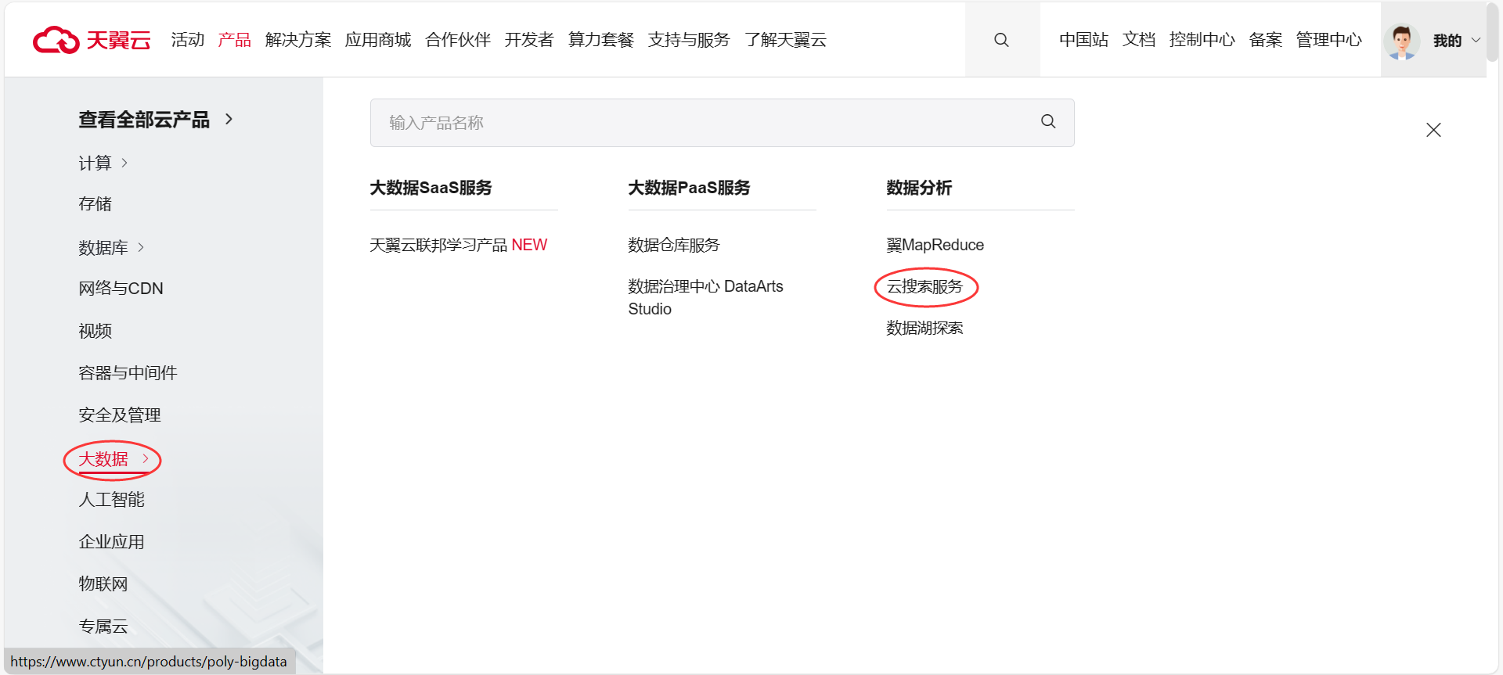The image size is (1503, 675).
Task: Open 云搜索服务 product
Action: (925, 286)
